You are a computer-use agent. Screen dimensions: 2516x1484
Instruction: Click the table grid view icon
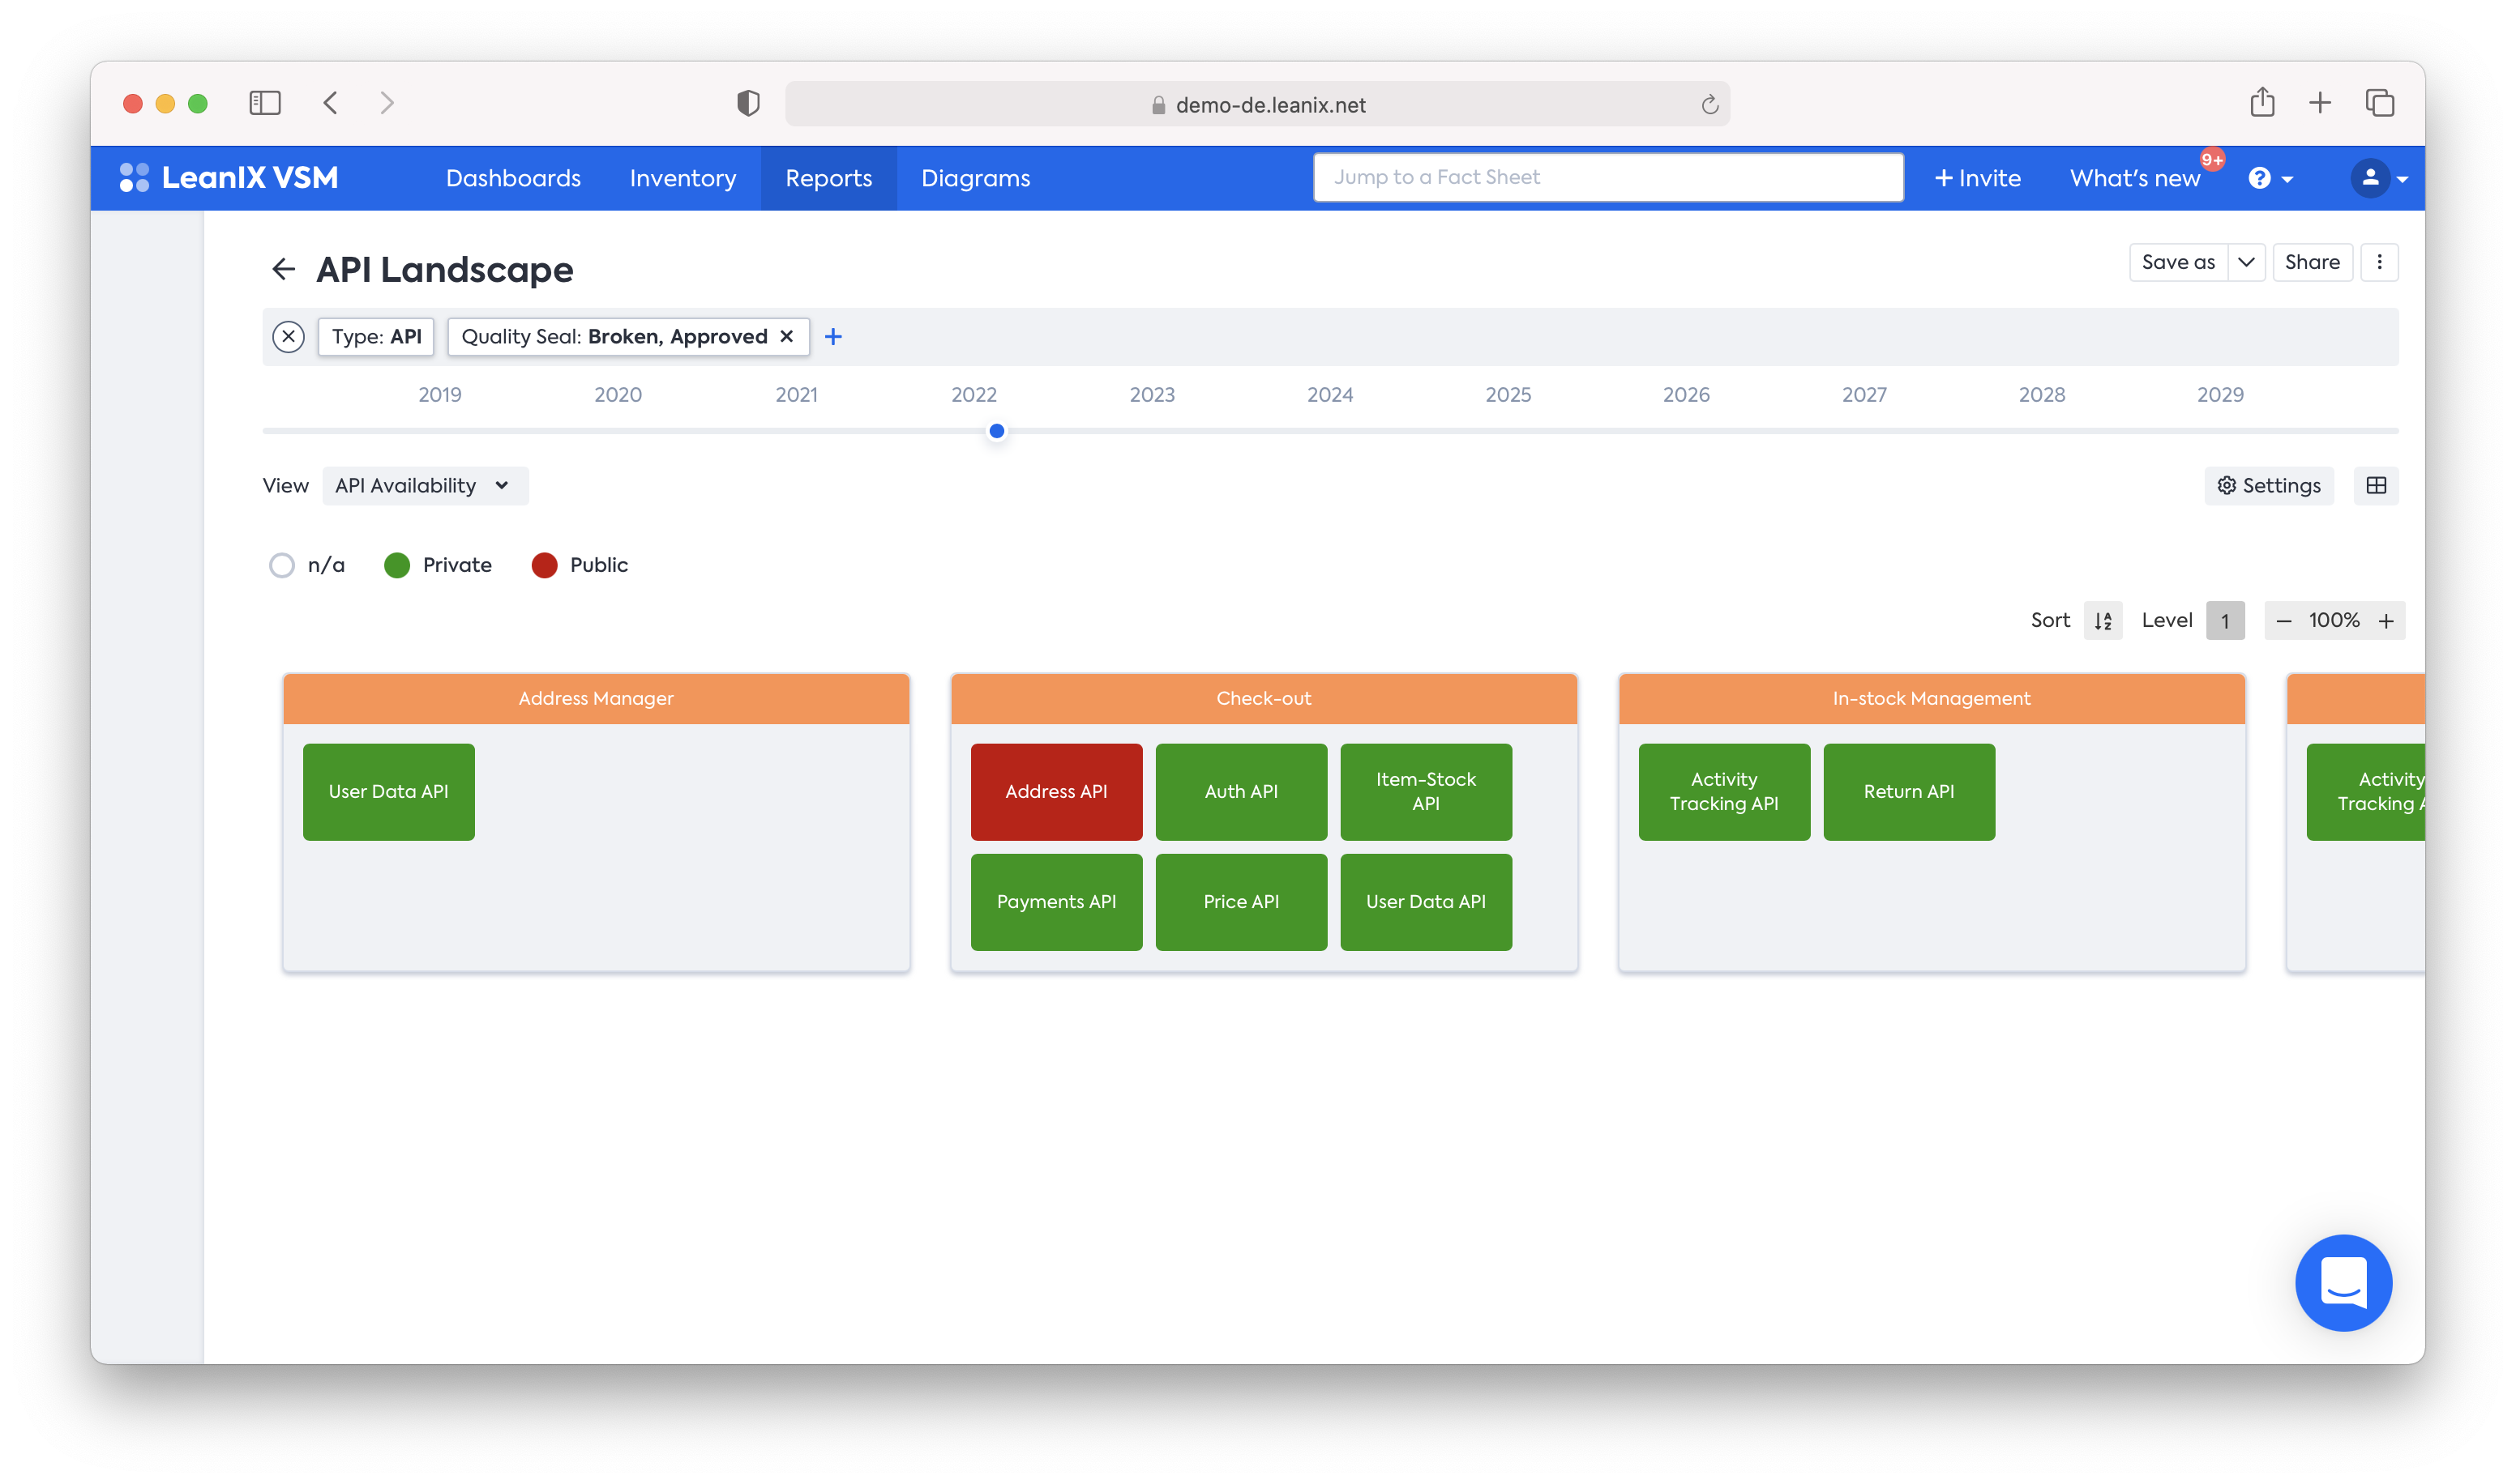(x=2376, y=486)
